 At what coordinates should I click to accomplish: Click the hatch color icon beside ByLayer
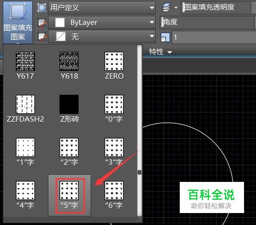pyautogui.click(x=42, y=23)
